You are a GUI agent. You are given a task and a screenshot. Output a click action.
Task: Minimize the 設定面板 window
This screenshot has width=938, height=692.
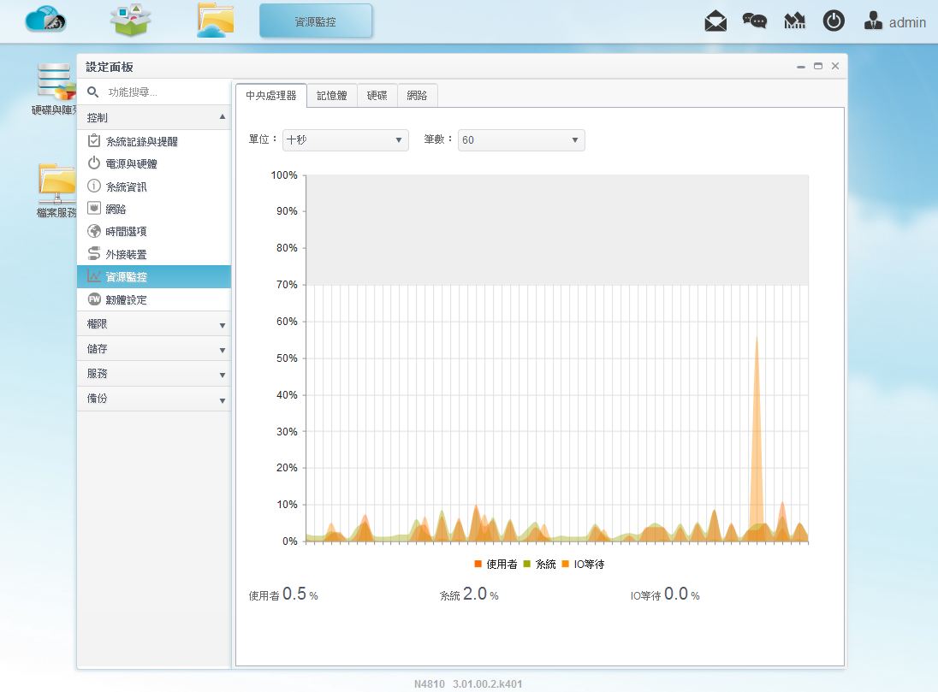(800, 67)
